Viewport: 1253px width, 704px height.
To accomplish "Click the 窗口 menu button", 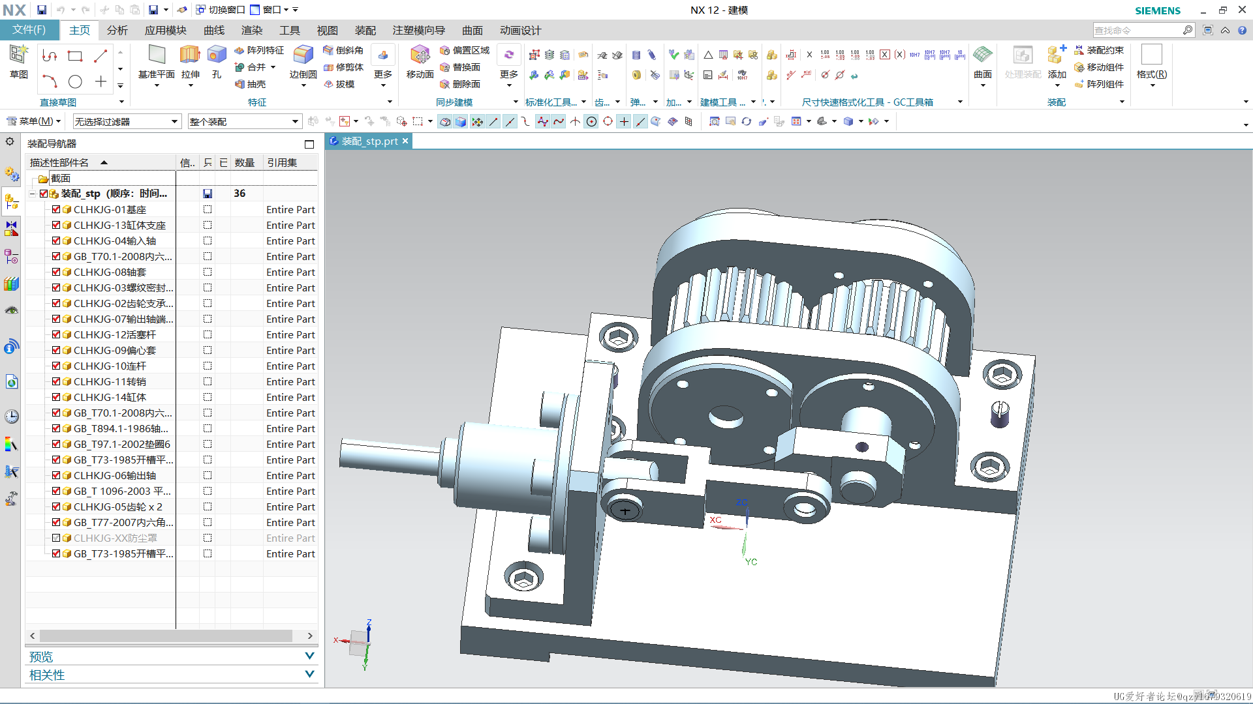I will pos(270,10).
